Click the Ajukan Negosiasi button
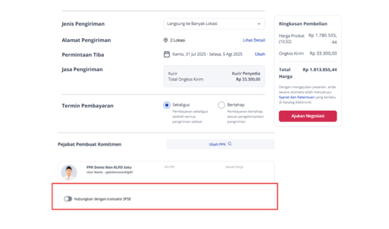The width and height of the screenshot is (389, 229). [308, 116]
